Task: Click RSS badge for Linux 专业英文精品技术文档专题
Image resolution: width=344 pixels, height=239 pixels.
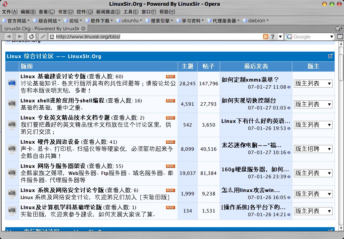Action: tap(170, 118)
